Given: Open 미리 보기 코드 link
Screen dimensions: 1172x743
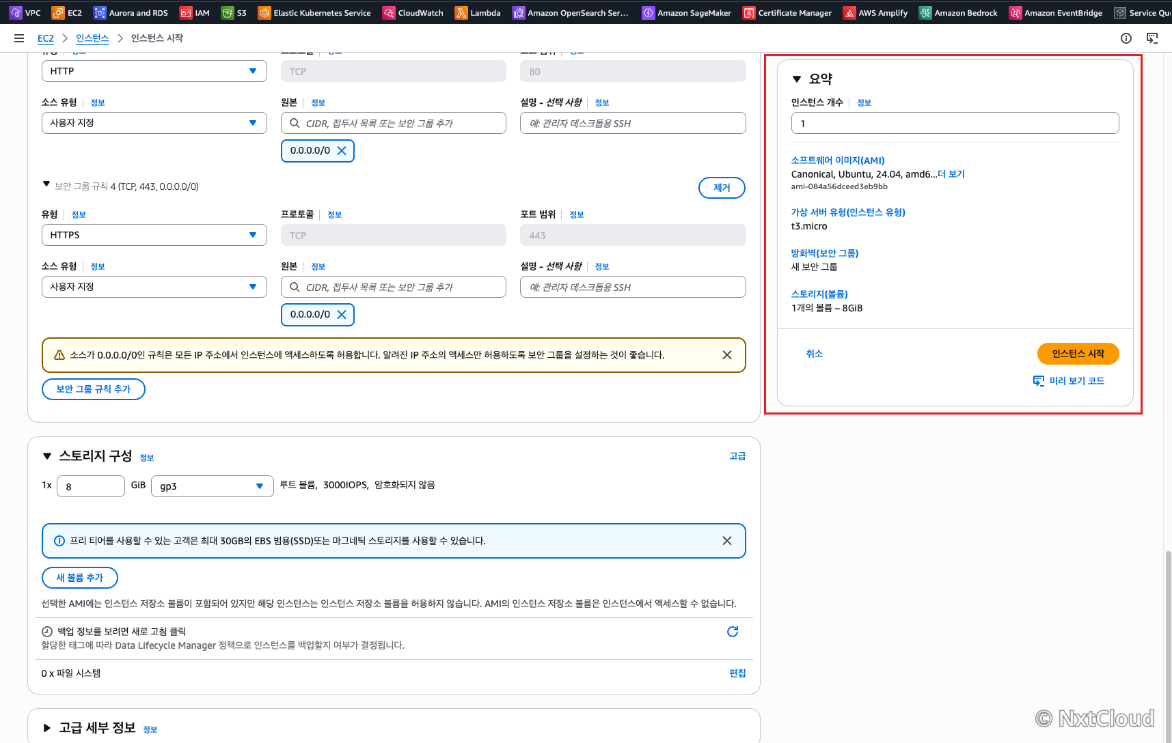Looking at the screenshot, I should click(1069, 381).
